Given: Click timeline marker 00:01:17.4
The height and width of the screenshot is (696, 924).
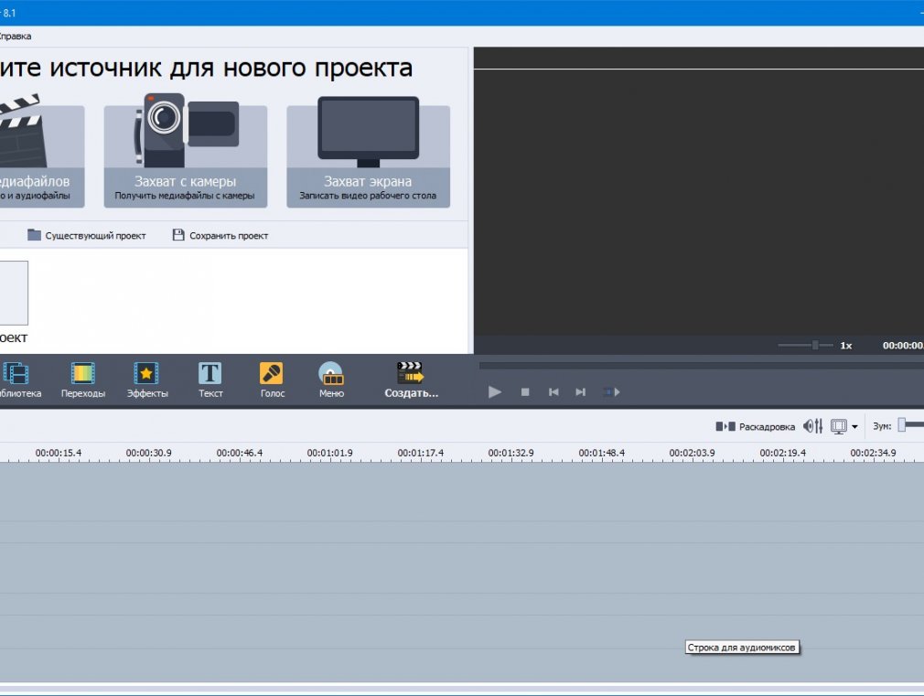Looking at the screenshot, I should coord(420,453).
